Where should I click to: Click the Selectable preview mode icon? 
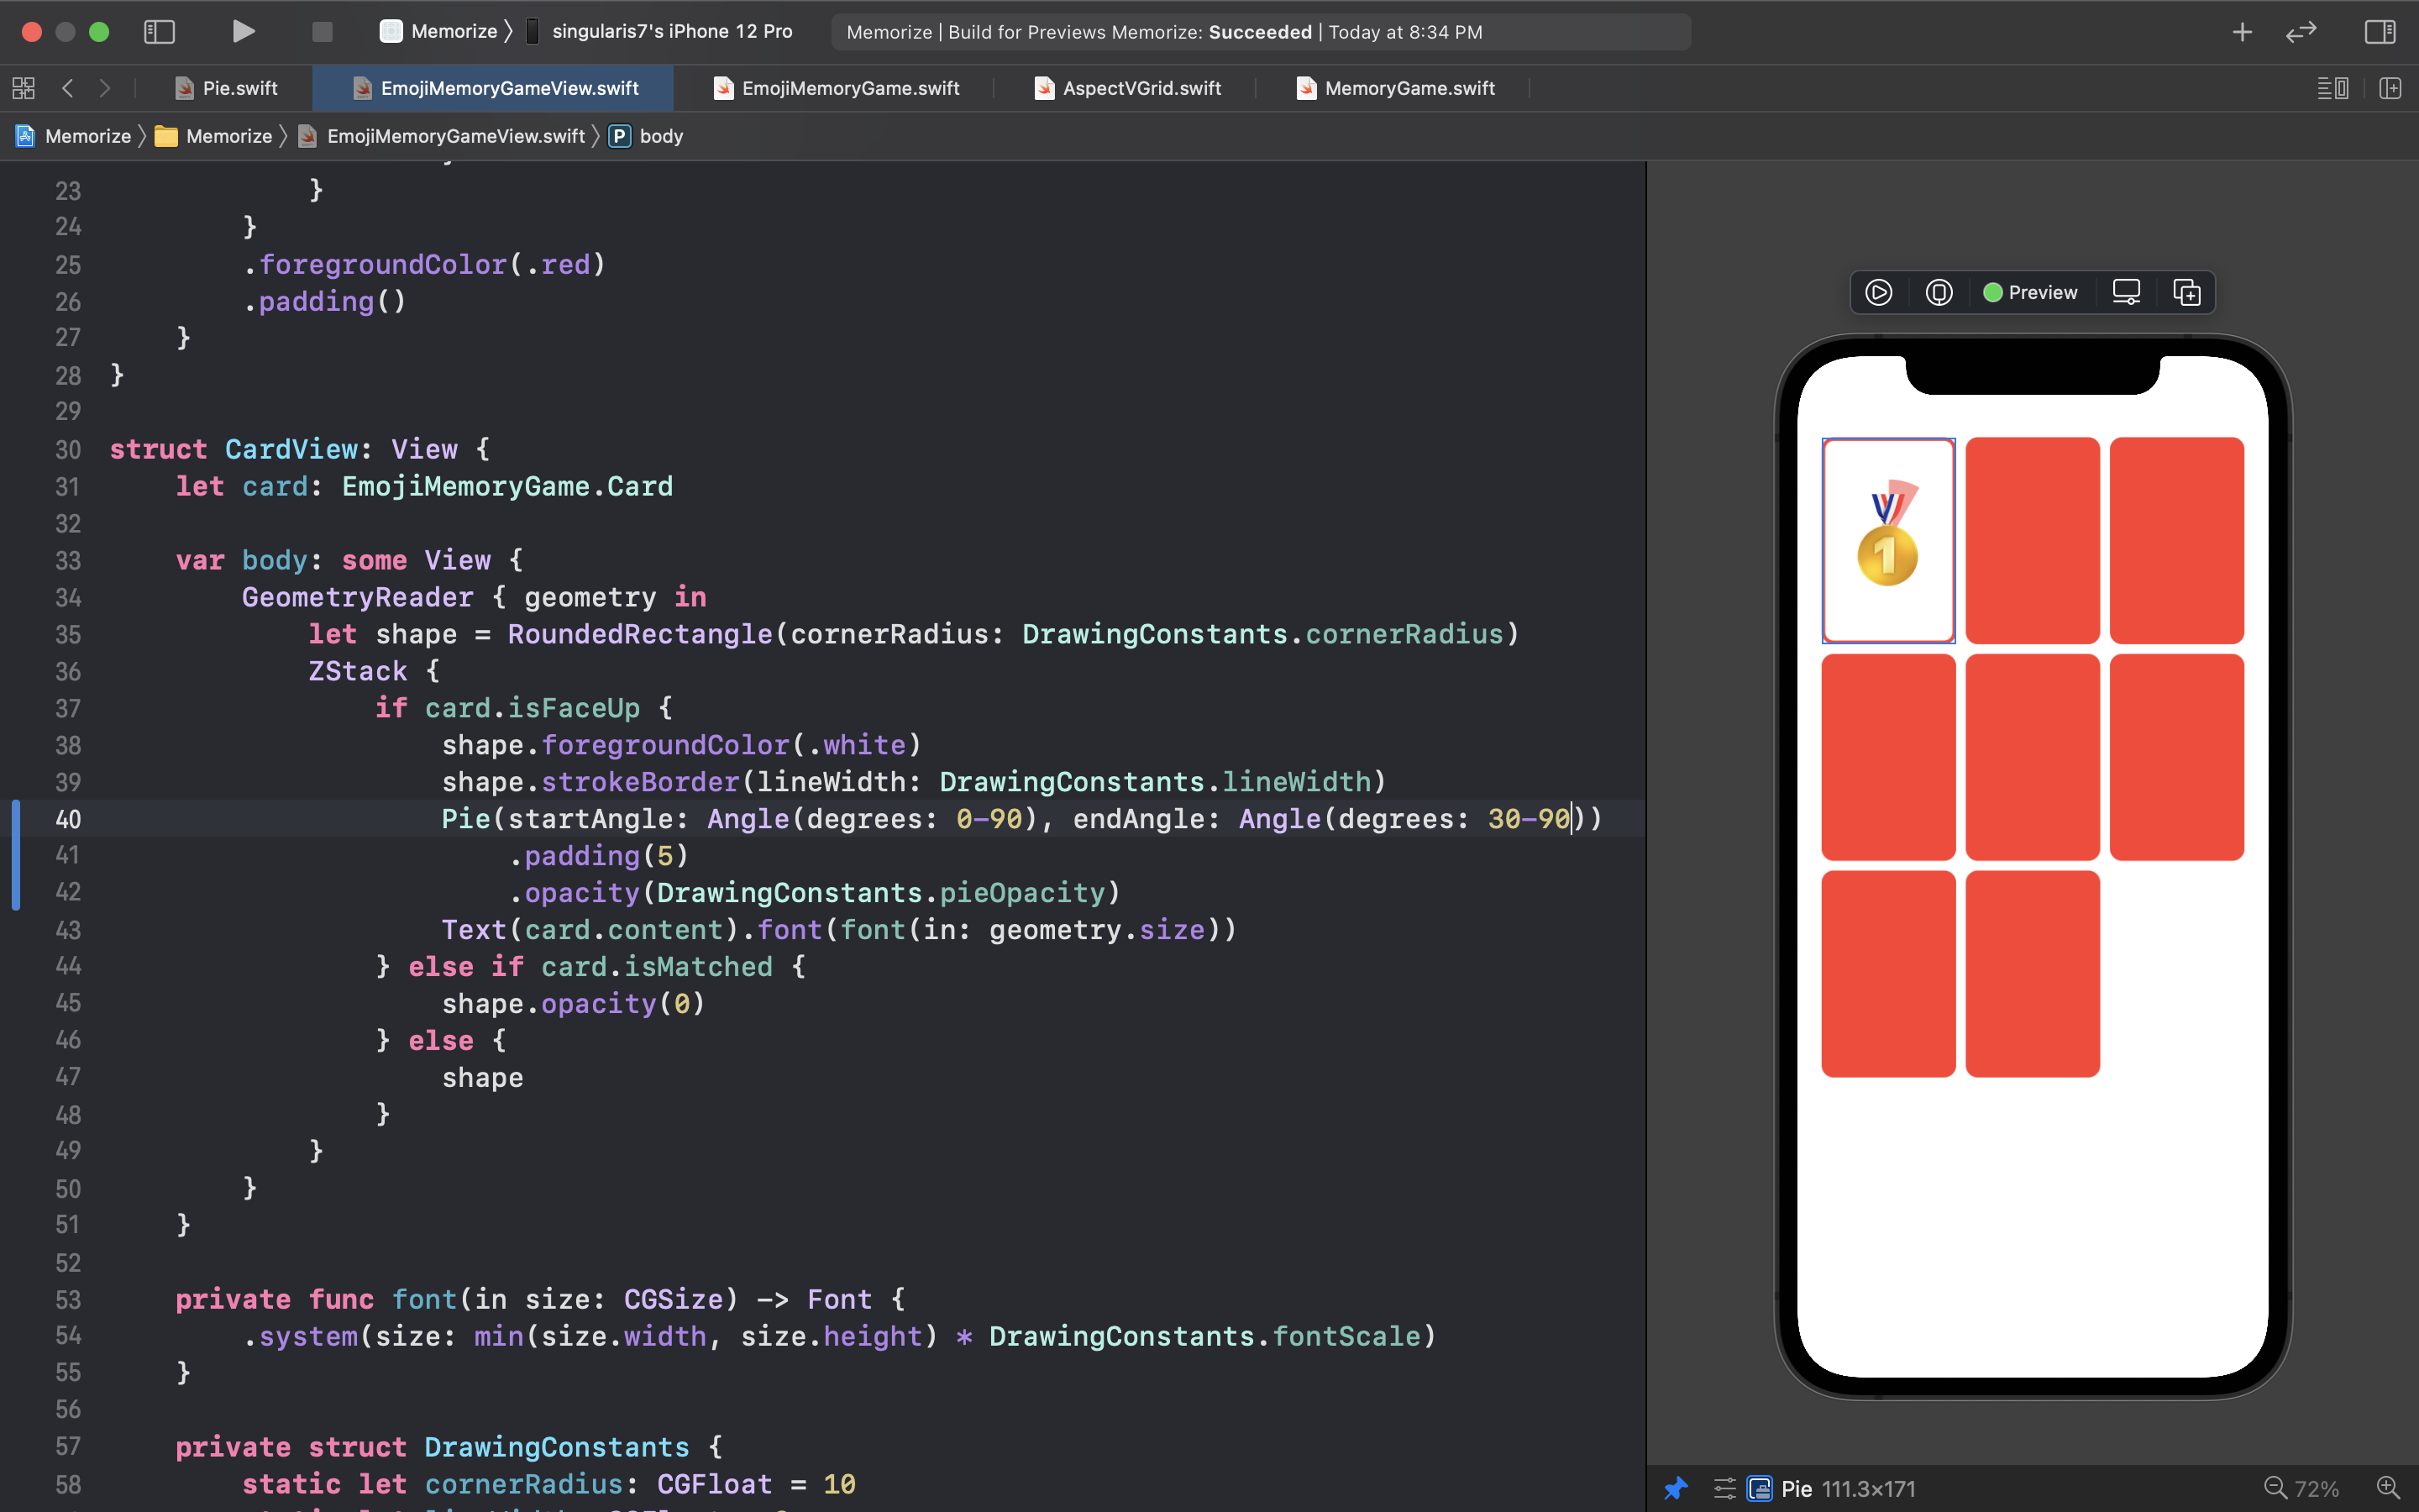[1939, 292]
